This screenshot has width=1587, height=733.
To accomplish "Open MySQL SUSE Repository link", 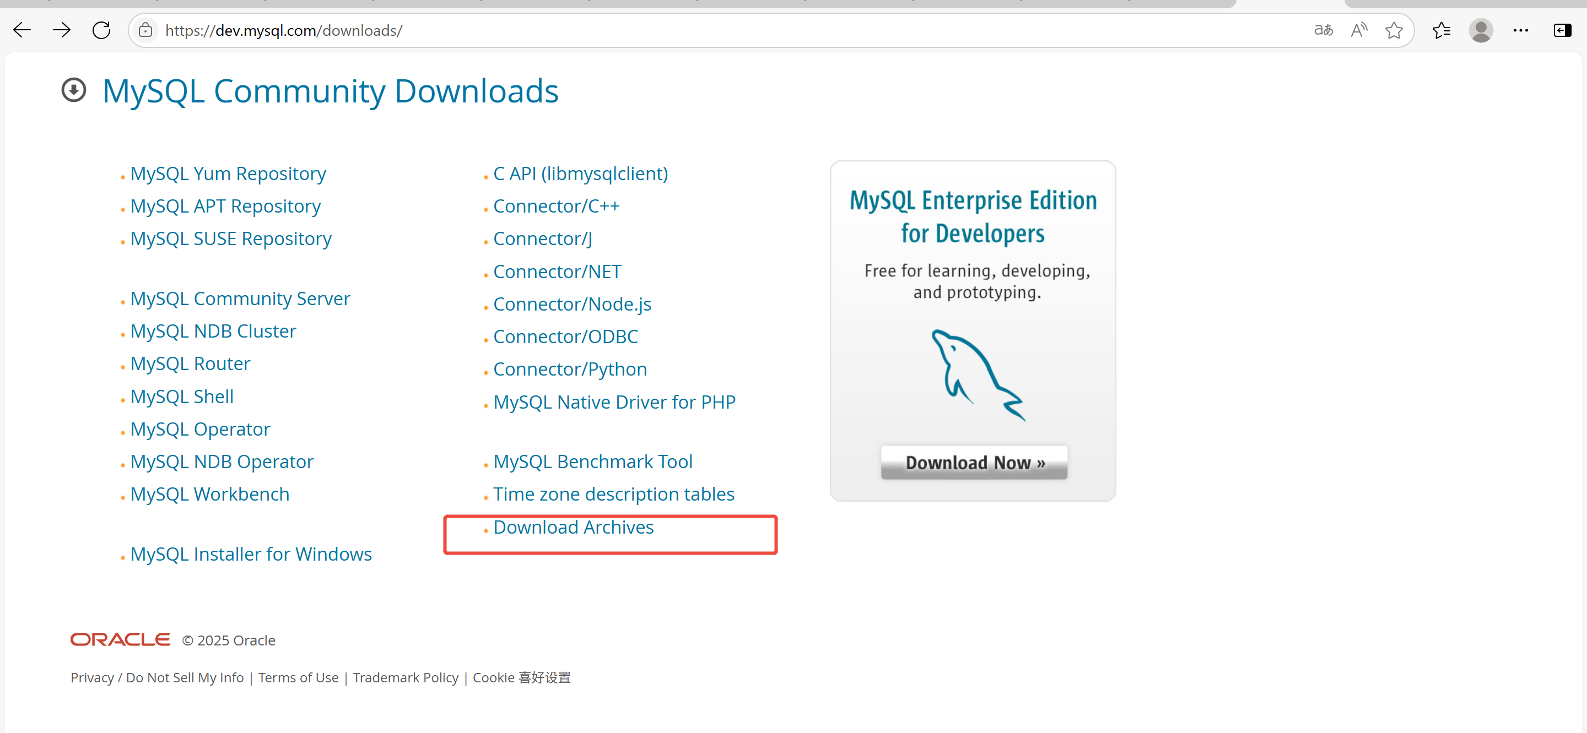I will tap(230, 239).
